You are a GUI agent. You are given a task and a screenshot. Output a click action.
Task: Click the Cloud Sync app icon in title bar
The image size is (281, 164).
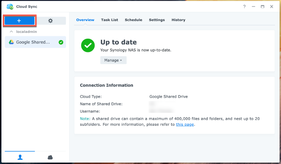point(10,6)
